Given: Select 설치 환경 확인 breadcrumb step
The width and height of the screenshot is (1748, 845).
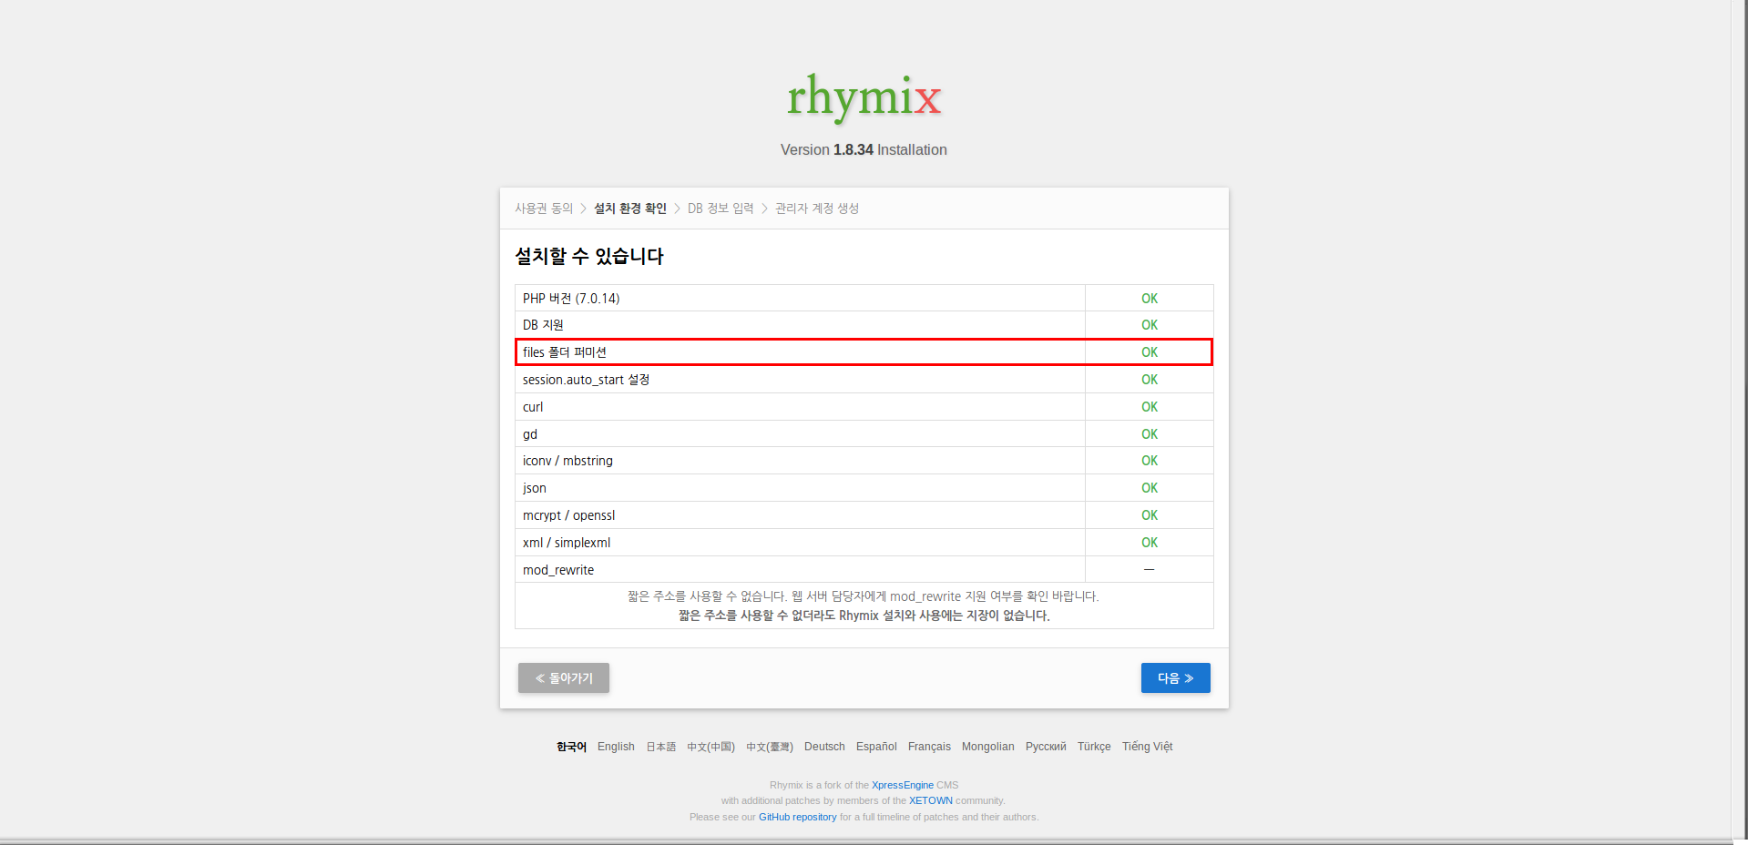Looking at the screenshot, I should pyautogui.click(x=630, y=209).
